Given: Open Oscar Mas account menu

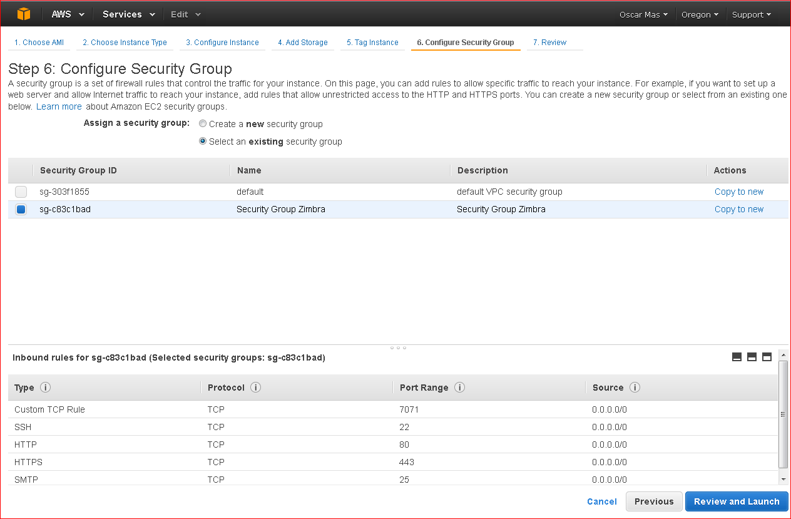Looking at the screenshot, I should pos(643,14).
